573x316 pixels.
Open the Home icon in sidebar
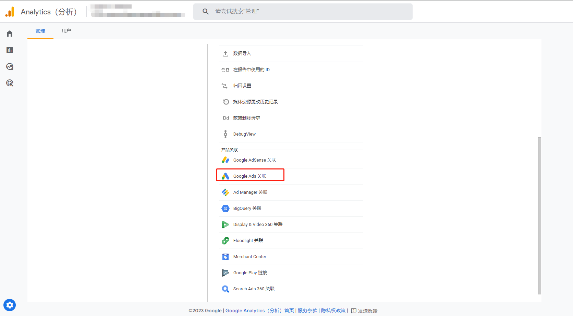10,34
